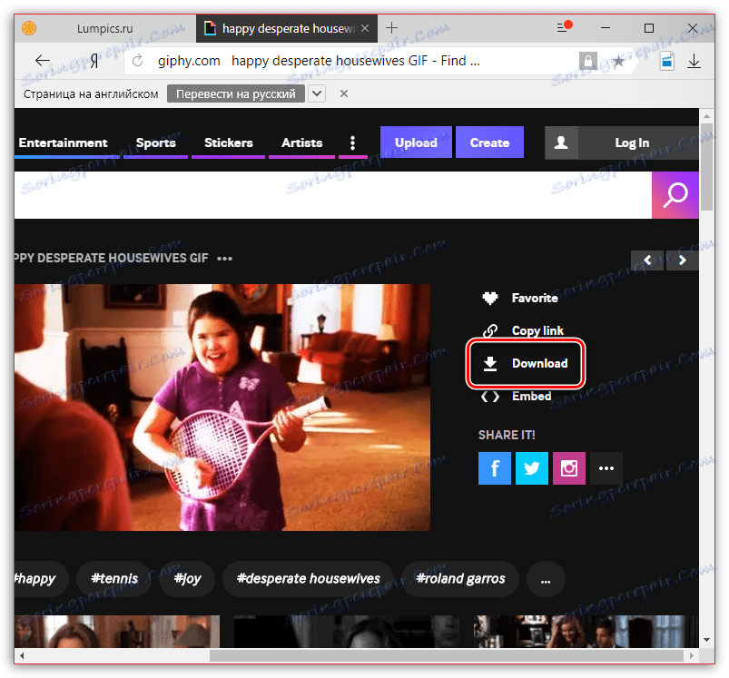
Task: Open the Entertainment category
Action: pos(64,142)
